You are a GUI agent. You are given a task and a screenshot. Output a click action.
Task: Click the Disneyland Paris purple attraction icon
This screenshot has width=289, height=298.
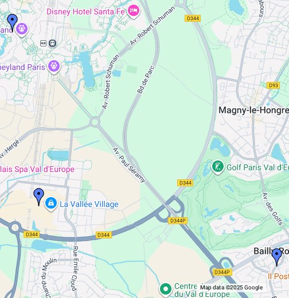tap(54, 66)
